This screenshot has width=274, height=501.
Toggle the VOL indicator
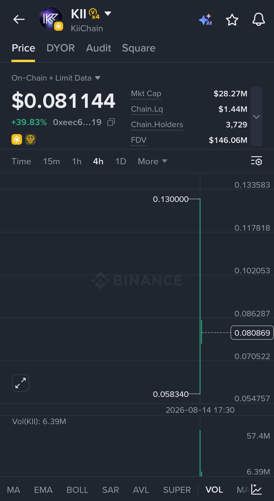(214, 490)
